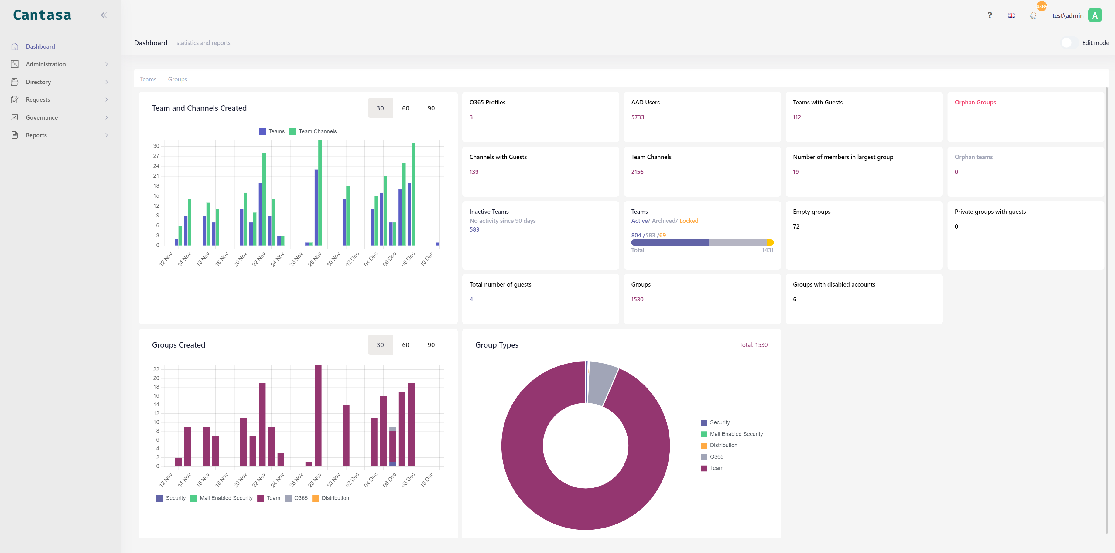Collapse the sidebar with double-chevron icon

click(x=104, y=15)
